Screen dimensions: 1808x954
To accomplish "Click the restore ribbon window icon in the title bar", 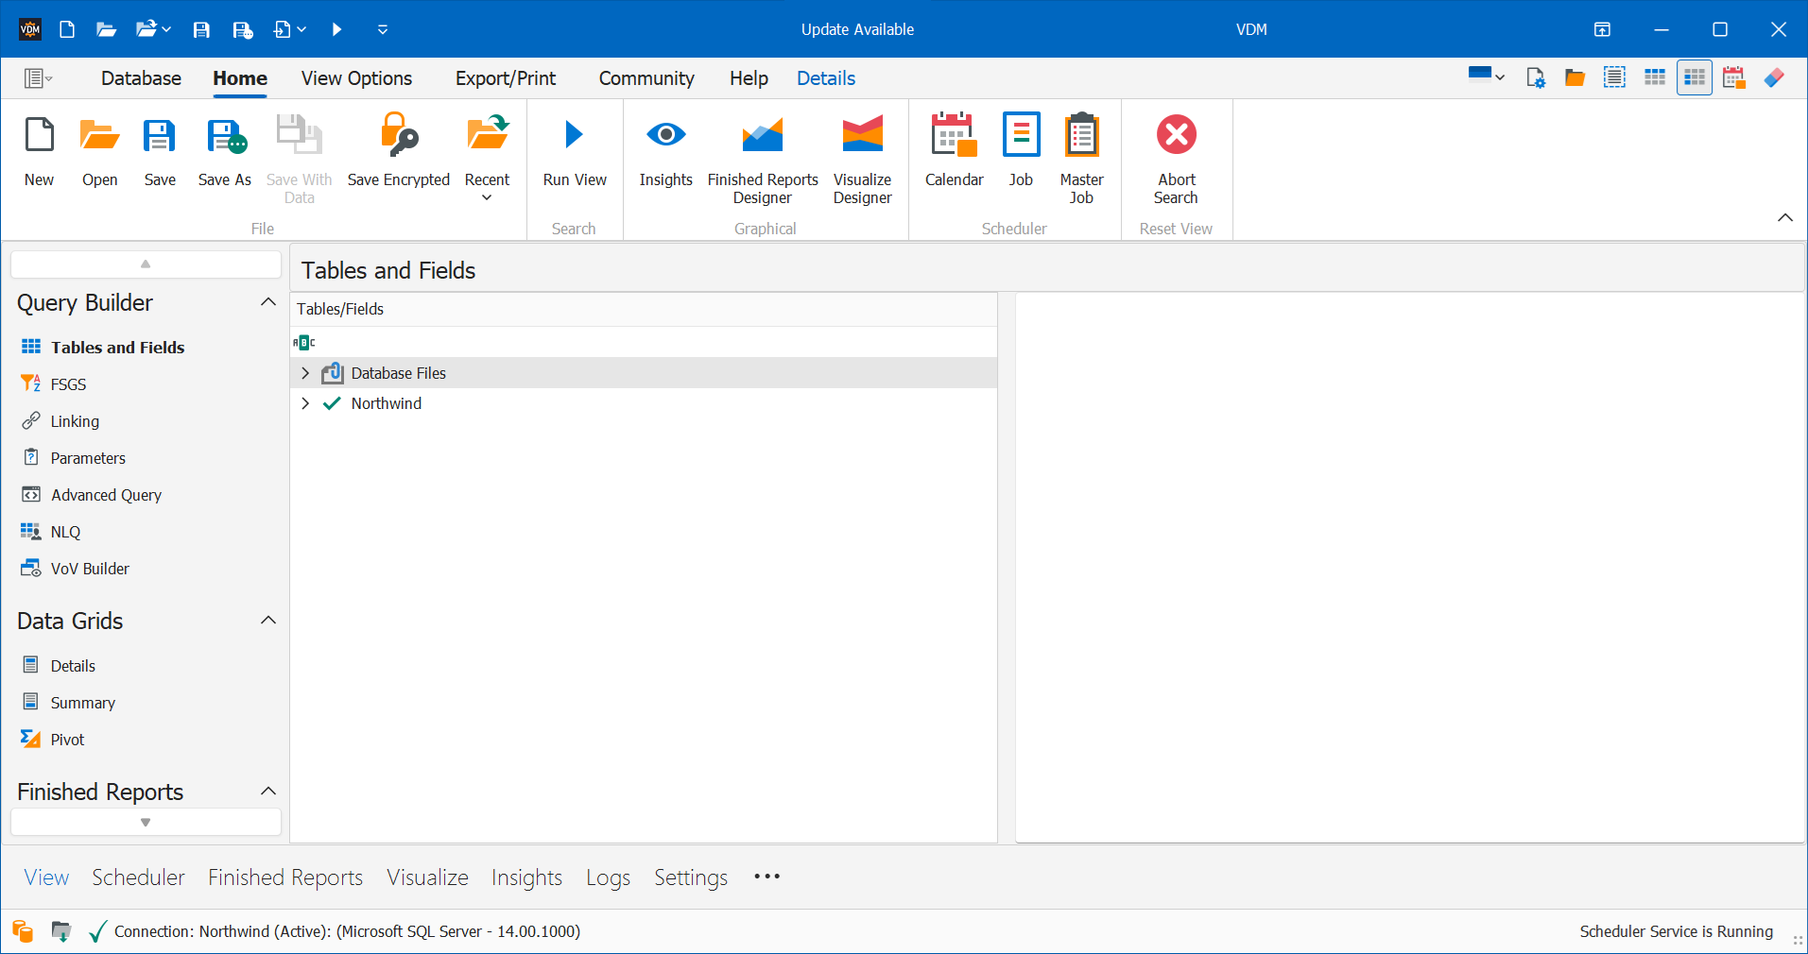I will click(x=1602, y=29).
